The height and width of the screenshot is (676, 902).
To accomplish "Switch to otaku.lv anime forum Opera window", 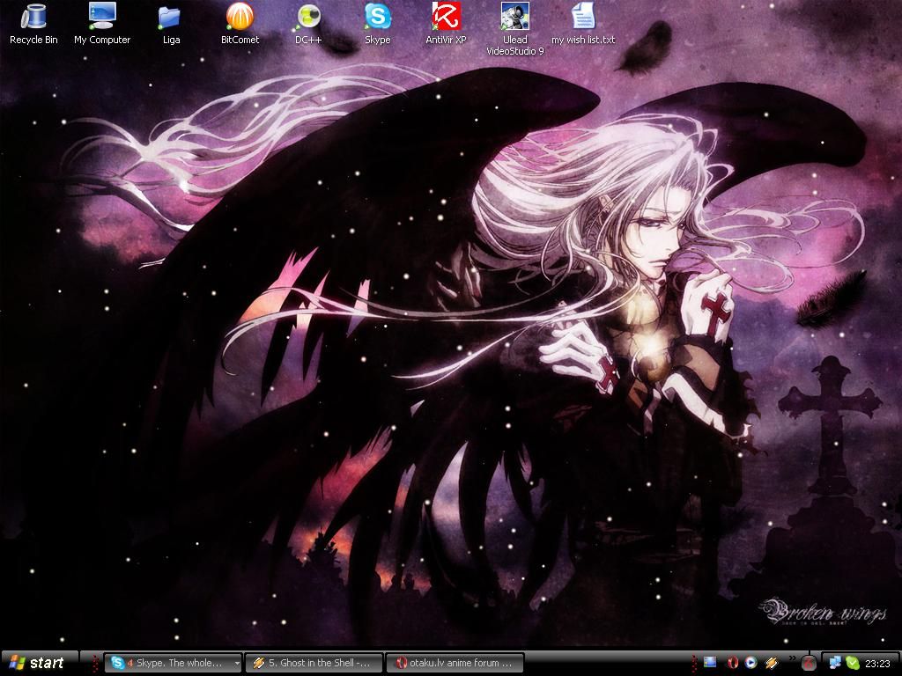I will (455, 663).
